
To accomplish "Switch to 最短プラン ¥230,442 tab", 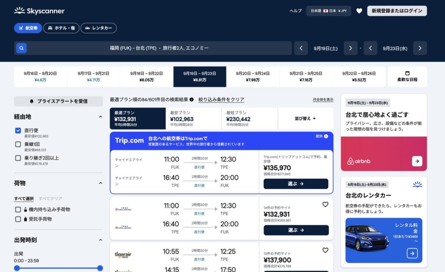I will click(x=249, y=118).
